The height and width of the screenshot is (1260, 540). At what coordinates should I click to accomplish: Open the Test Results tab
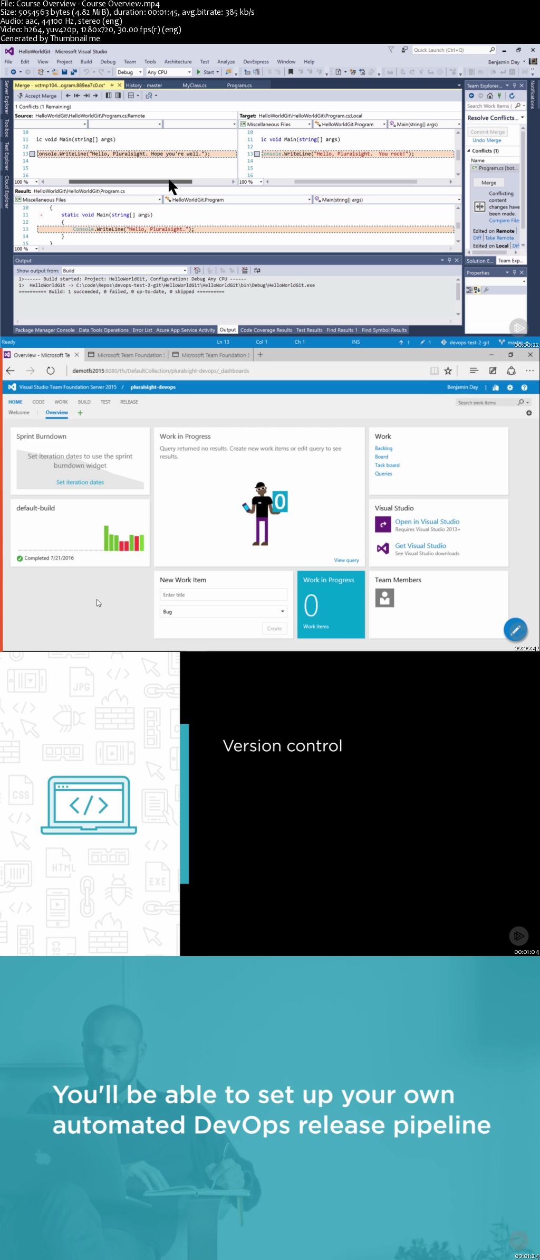tap(309, 330)
